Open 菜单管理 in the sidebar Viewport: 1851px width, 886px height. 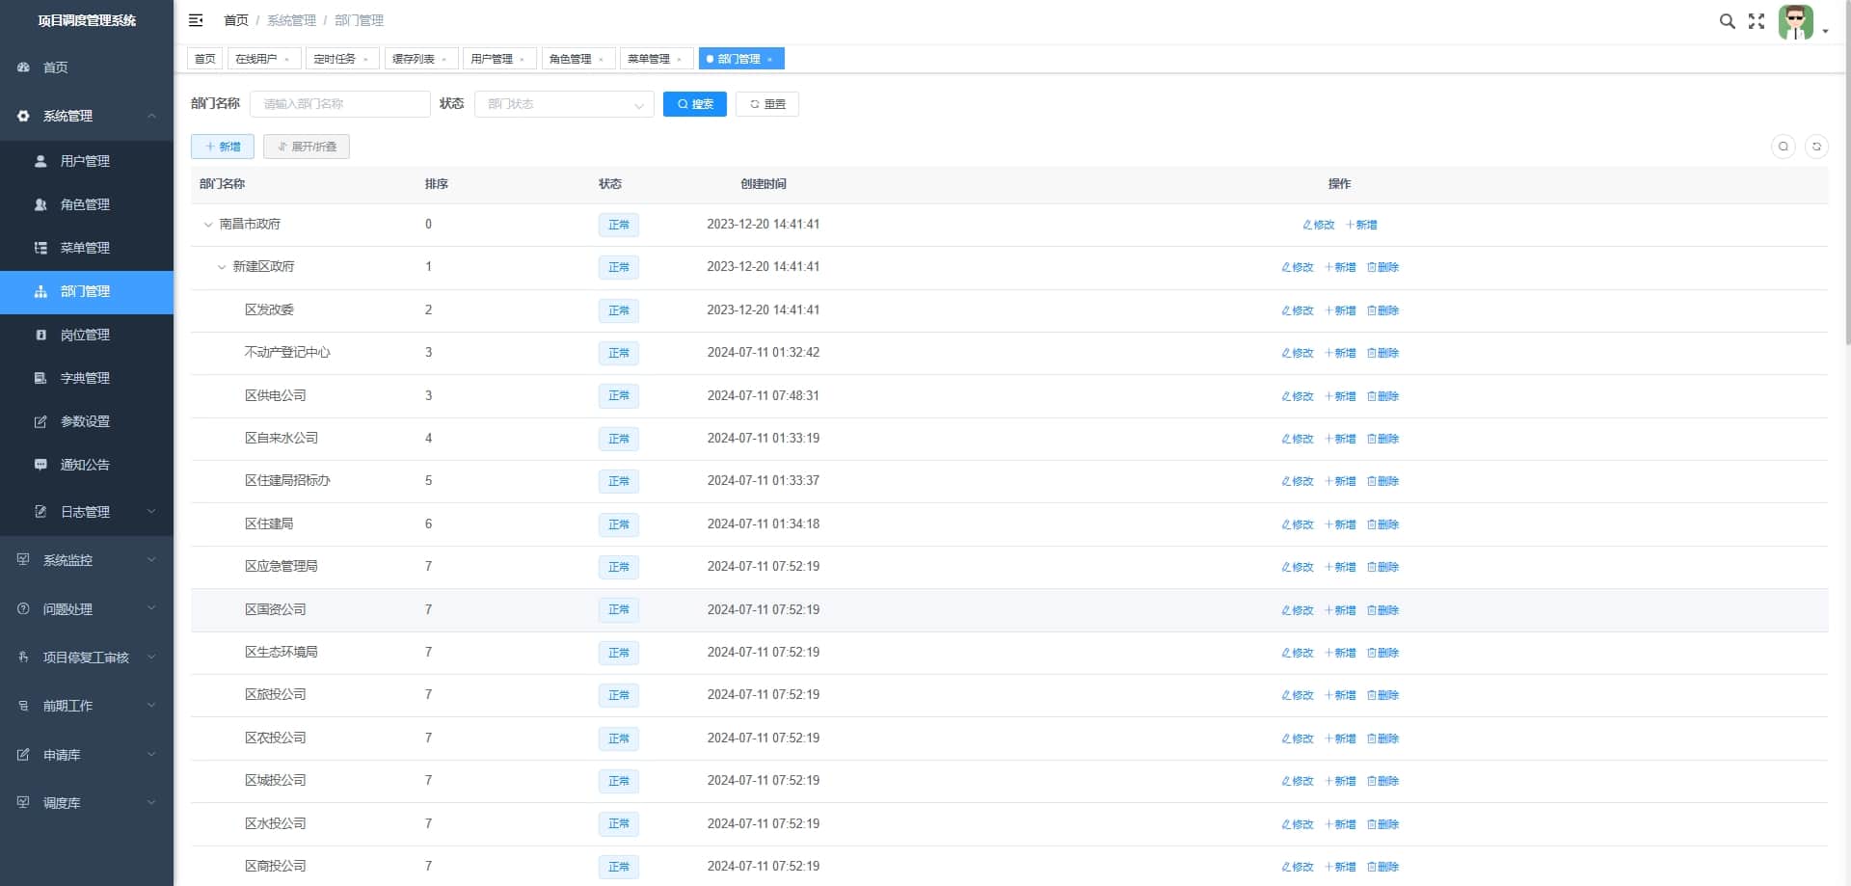click(x=87, y=248)
